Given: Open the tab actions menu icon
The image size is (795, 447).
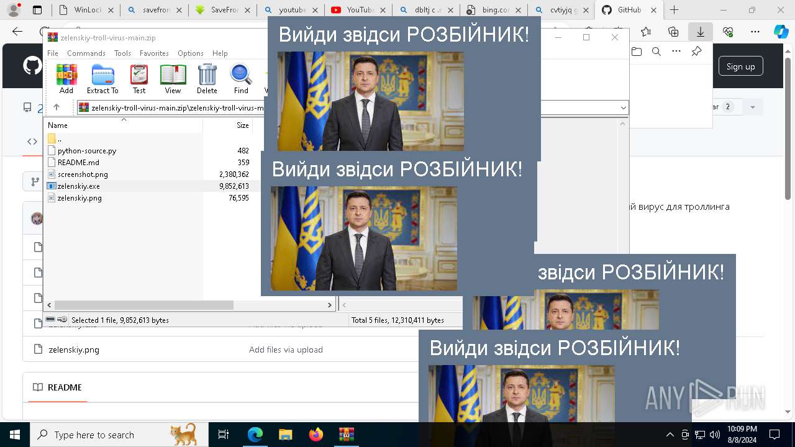Looking at the screenshot, I should tap(37, 10).
